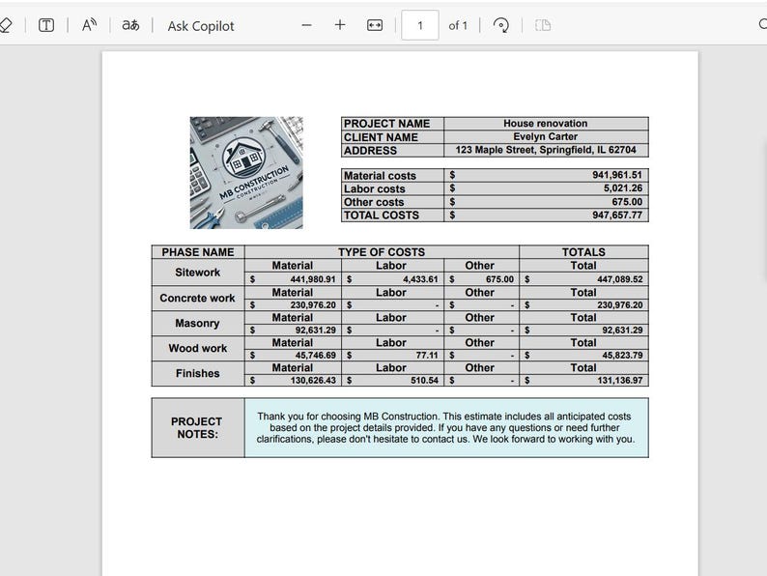Select Sitework labor value 4,433.61

coord(420,279)
